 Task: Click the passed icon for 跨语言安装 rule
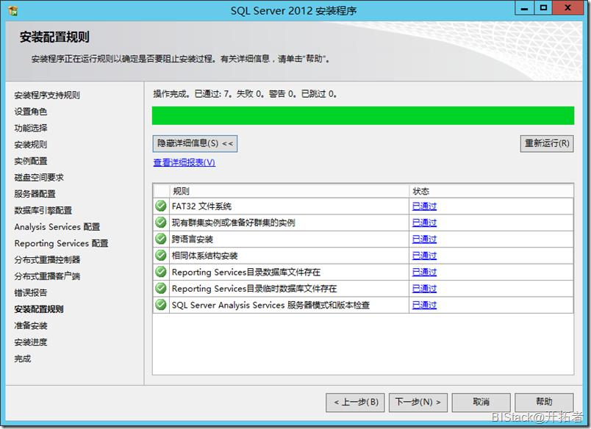pos(161,239)
